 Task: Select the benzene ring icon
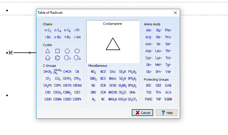click(x=58, y=58)
